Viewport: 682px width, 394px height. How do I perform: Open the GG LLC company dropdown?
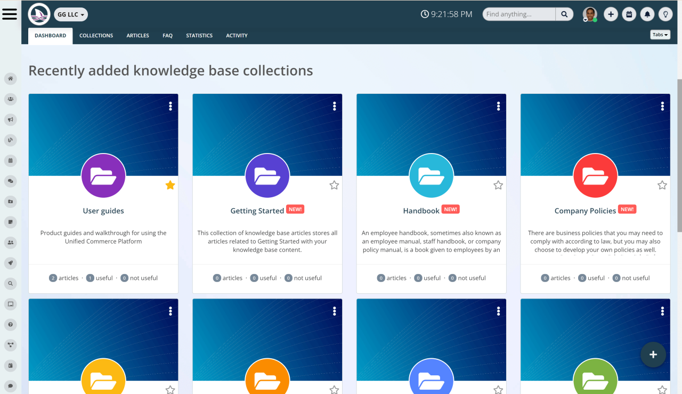tap(71, 14)
